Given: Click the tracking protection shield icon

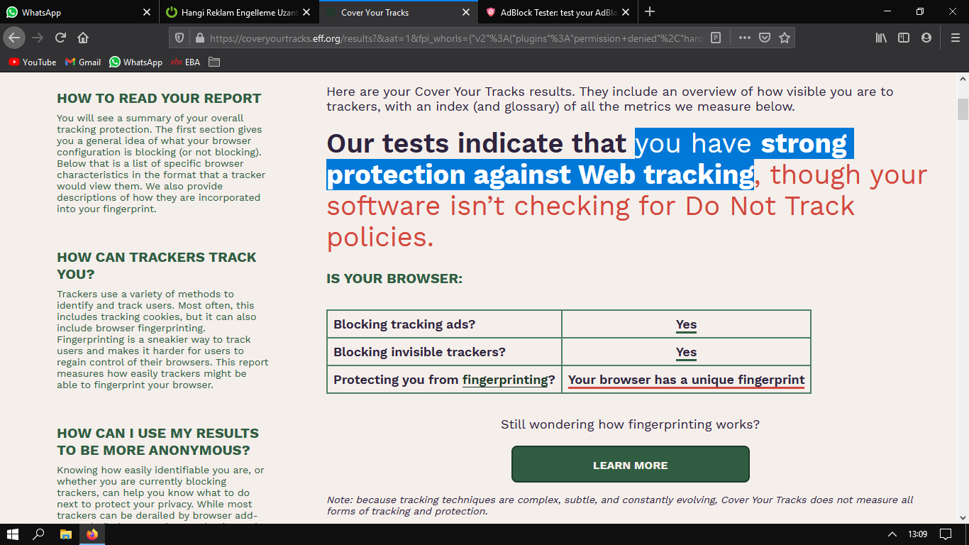Looking at the screenshot, I should coord(179,38).
